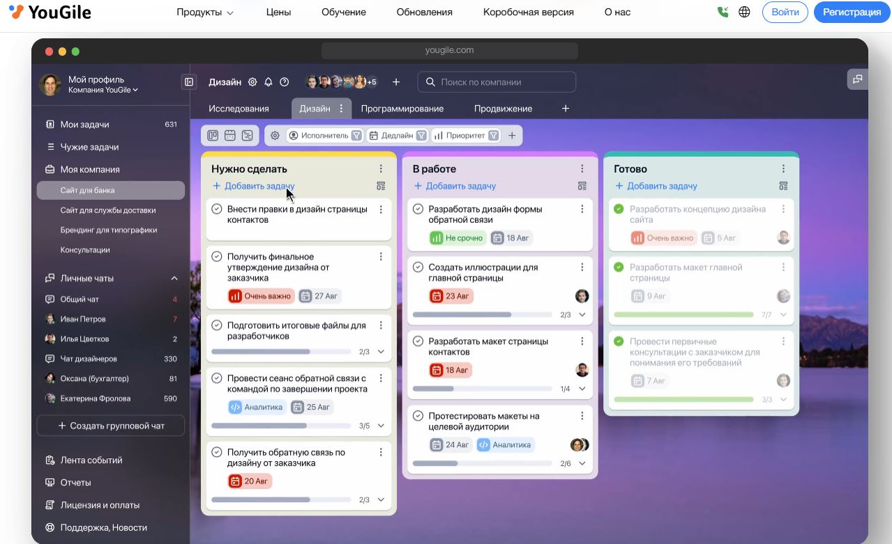Add a new filter with plus icon
Viewport: 892px width, 544px height.
click(x=512, y=136)
